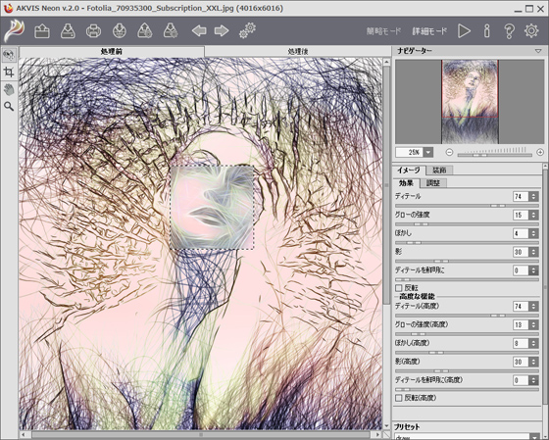The width and height of the screenshot is (549, 440).
Task: Select the Crop tool
Action: click(x=9, y=73)
